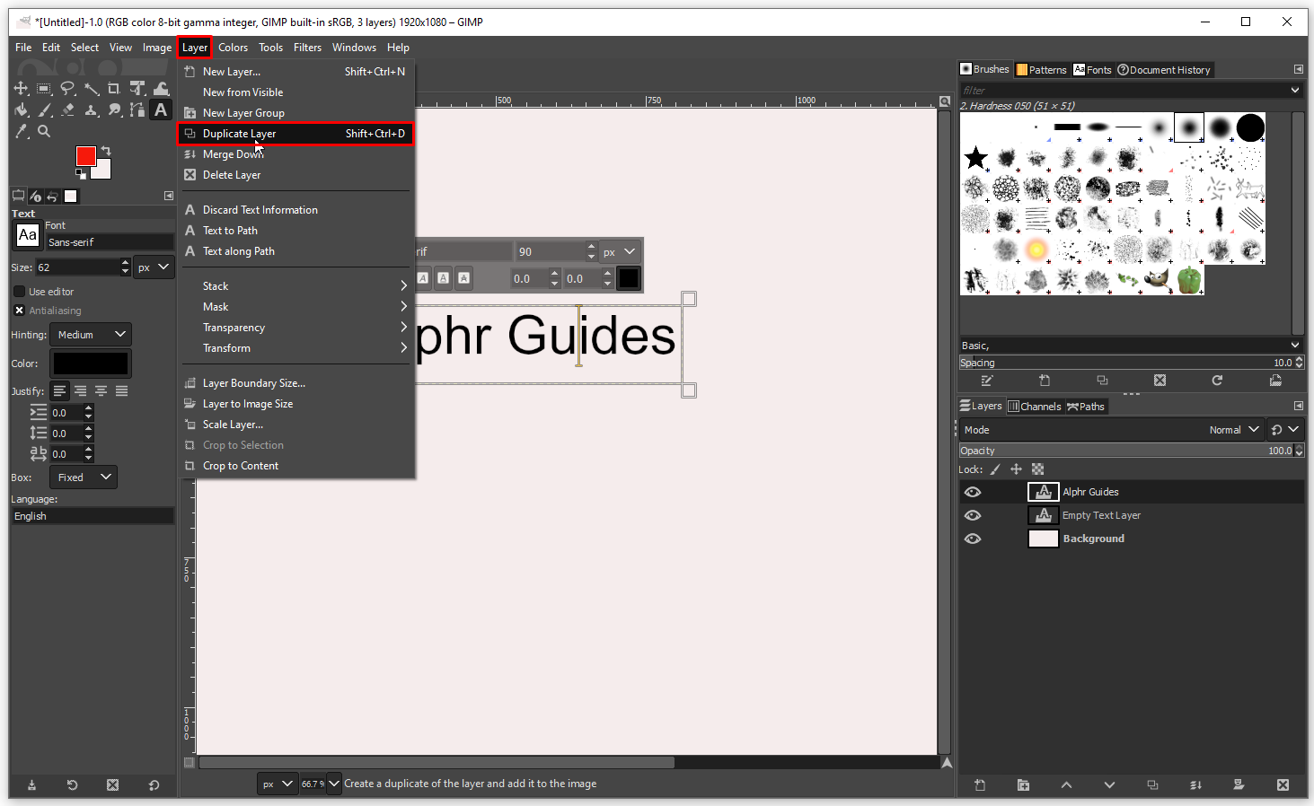The height and width of the screenshot is (806, 1314).
Task: Pick the Bucket Fill tool
Action: coord(21,110)
